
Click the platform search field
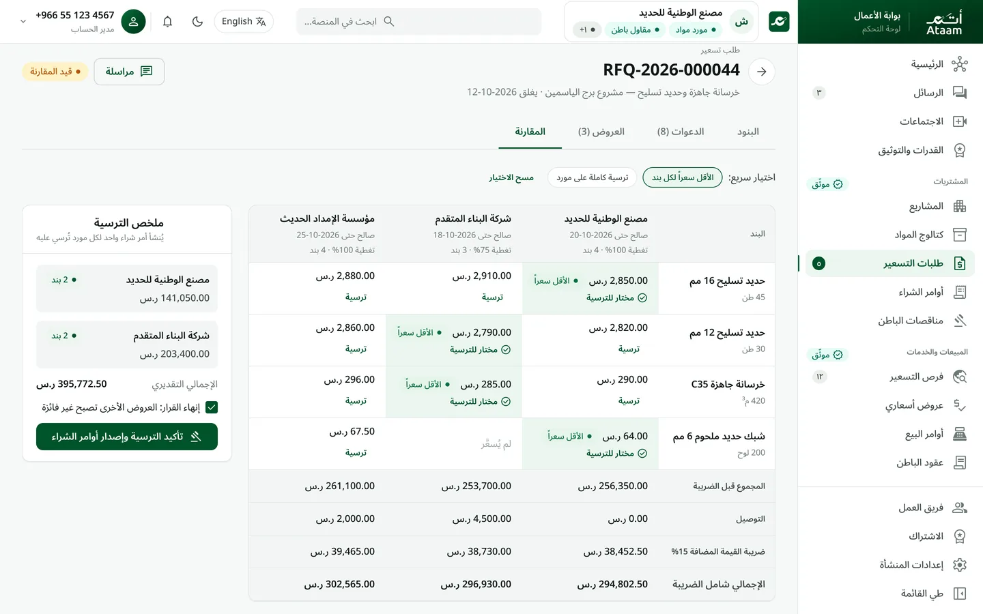coord(418,22)
